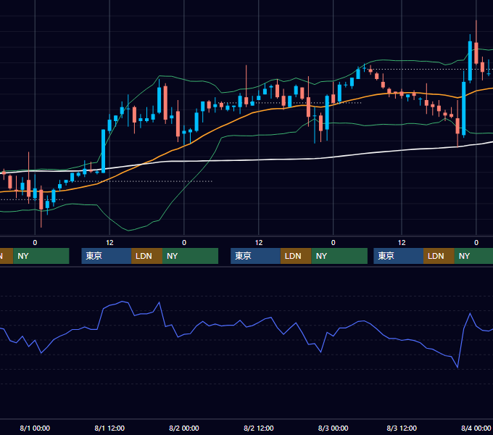Select the 8/2 12:00 time axis label
The height and width of the screenshot is (435, 493).
(x=258, y=428)
